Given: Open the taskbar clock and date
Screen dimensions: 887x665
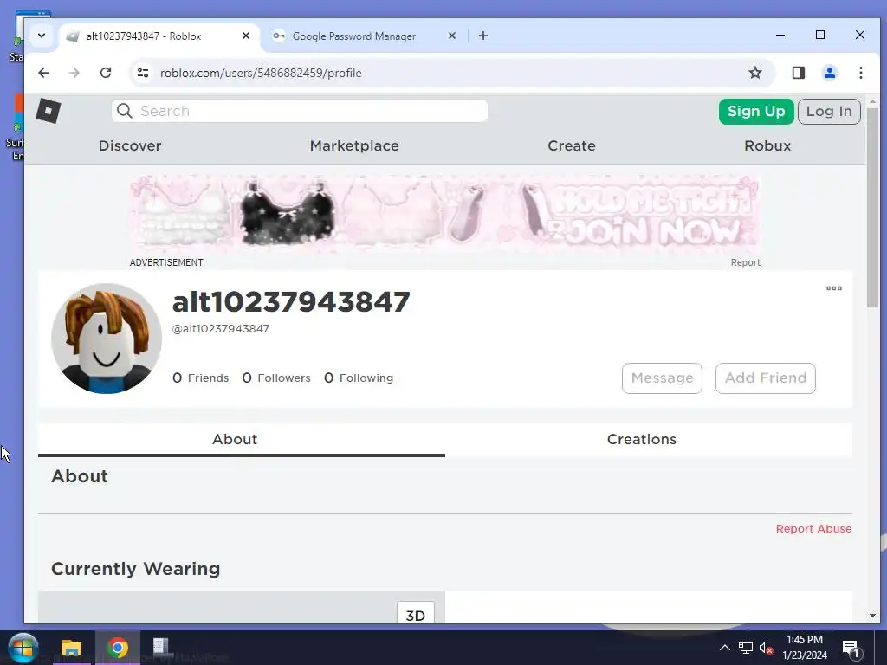Looking at the screenshot, I should pyautogui.click(x=805, y=648).
